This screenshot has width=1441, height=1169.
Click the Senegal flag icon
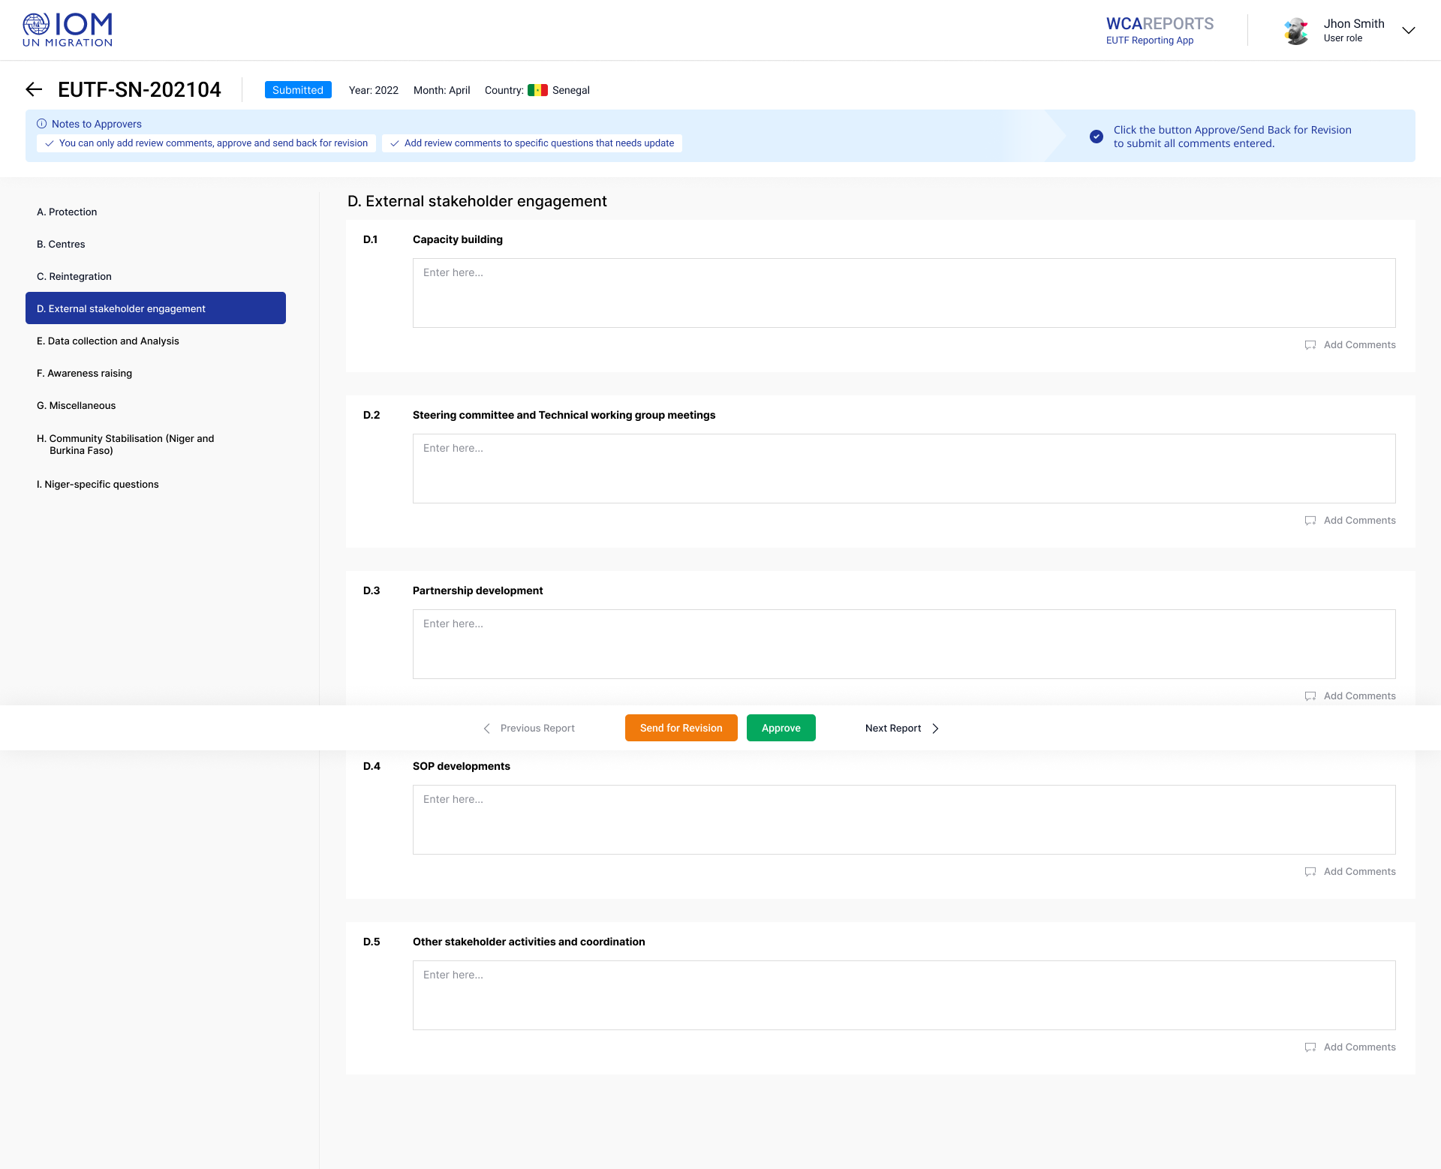537,90
